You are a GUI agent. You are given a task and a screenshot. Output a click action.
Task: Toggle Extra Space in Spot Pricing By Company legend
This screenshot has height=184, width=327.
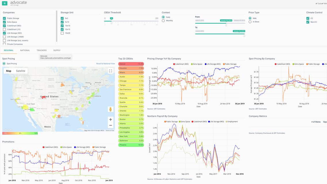coord(298,64)
